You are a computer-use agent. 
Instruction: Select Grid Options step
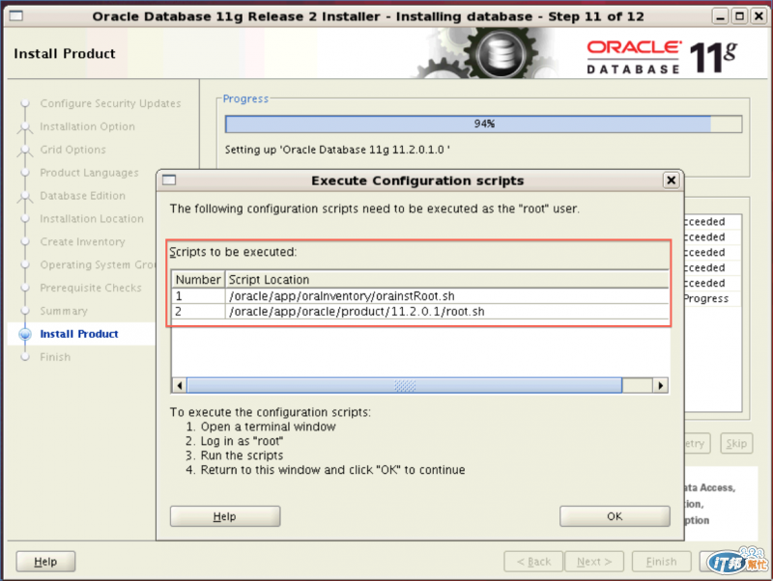coord(73,150)
